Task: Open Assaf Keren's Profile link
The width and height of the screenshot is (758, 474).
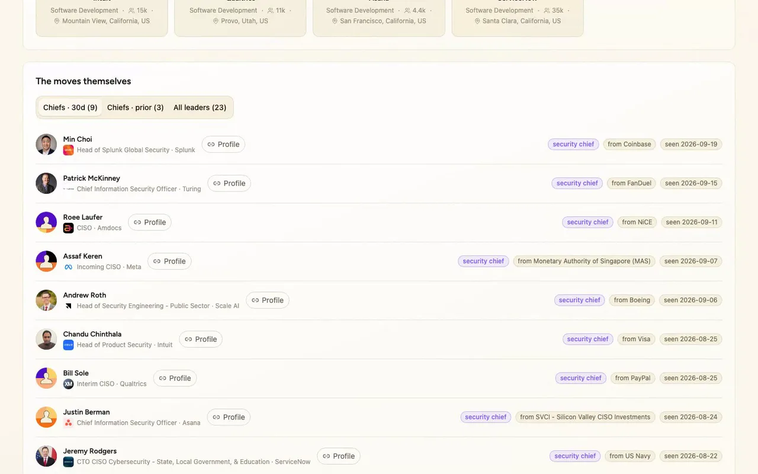Action: coord(169,261)
